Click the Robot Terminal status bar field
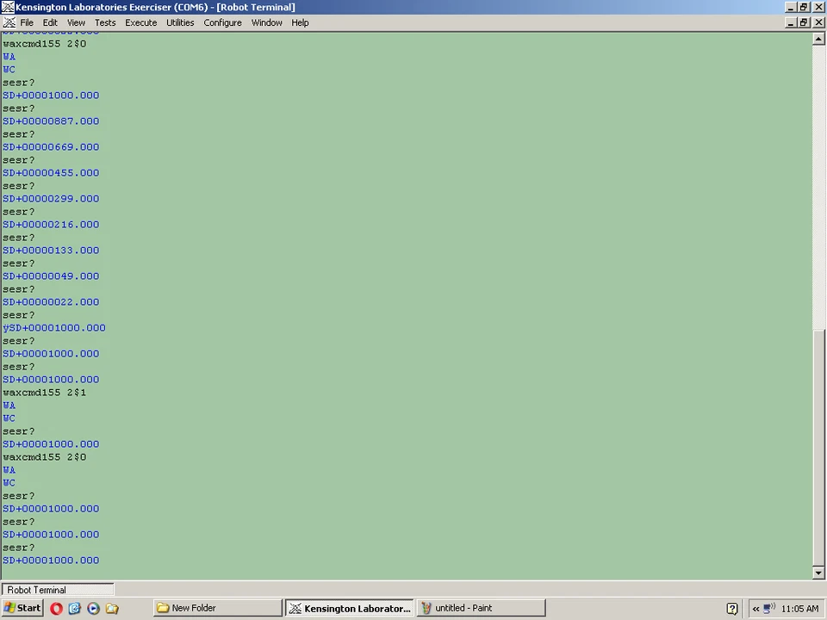827x620 pixels. click(x=58, y=589)
